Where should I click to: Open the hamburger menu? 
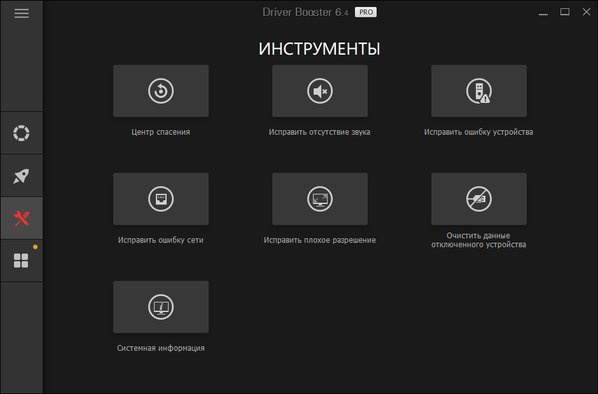click(x=22, y=13)
